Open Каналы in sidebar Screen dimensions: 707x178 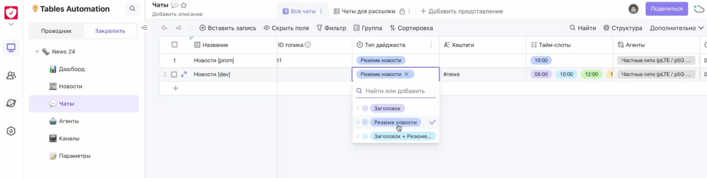(x=84, y=138)
